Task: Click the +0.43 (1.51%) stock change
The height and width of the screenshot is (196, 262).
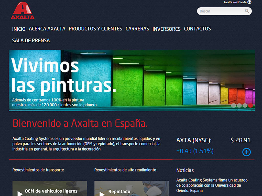Action: tap(195, 151)
